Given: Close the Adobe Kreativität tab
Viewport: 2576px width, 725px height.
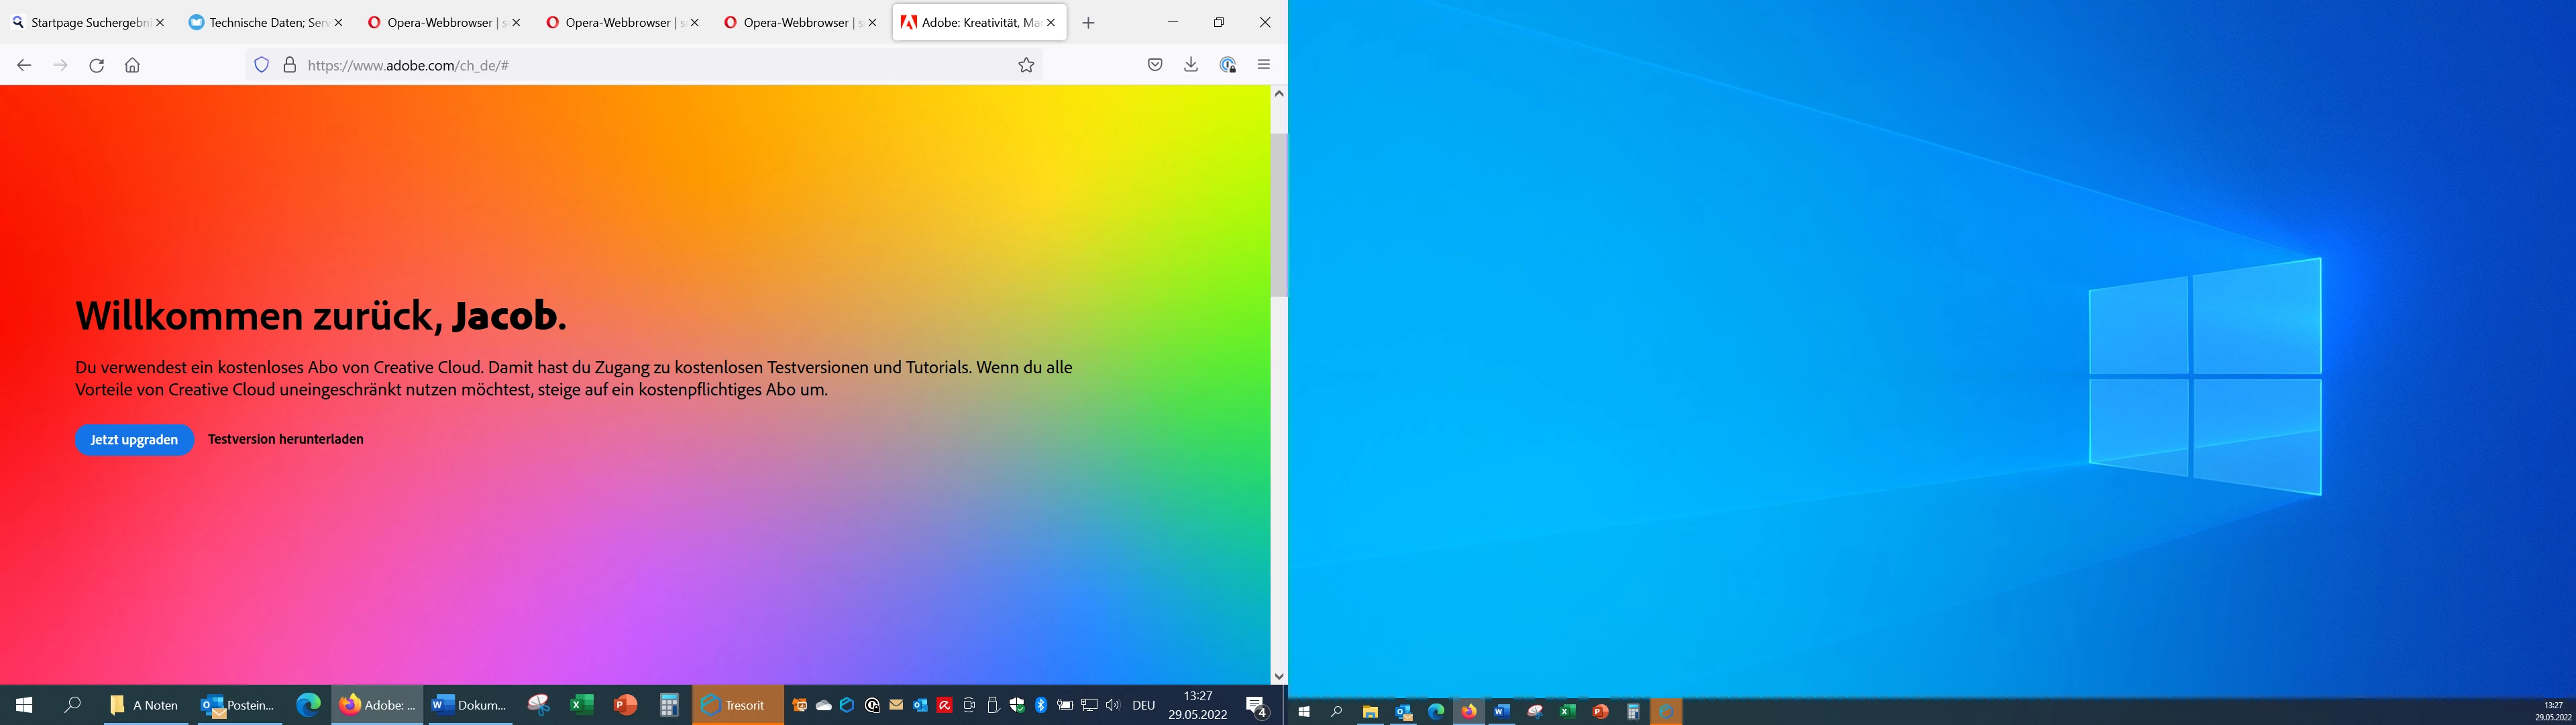Looking at the screenshot, I should pos(1051,22).
